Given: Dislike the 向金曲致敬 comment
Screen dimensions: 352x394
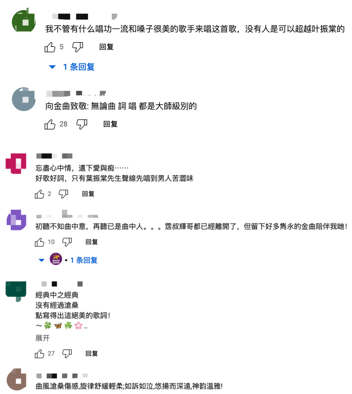Looking at the screenshot, I should pyautogui.click(x=81, y=124).
